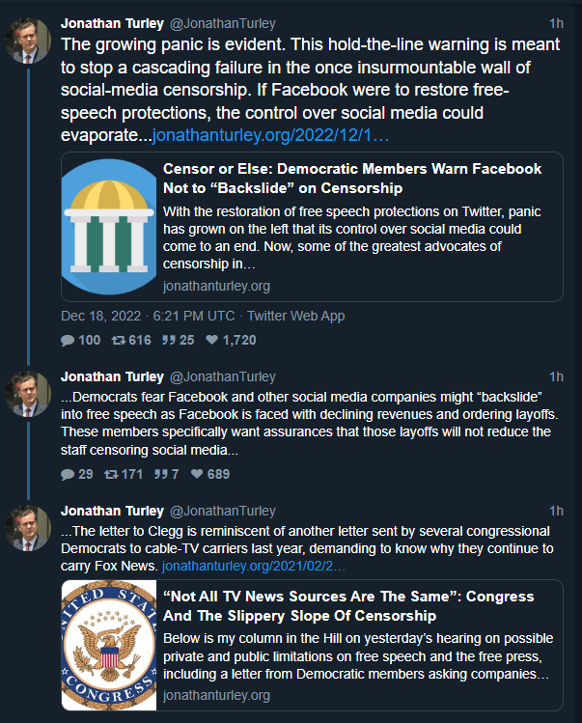The height and width of the screenshot is (723, 582).
Task: Click reply icon on first tweet
Action: [68, 340]
